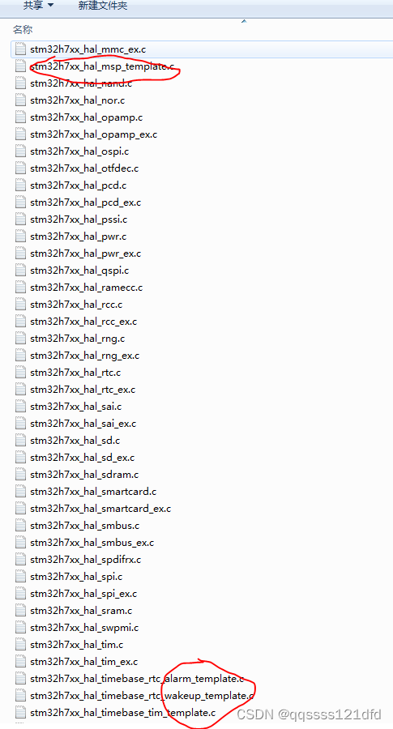The height and width of the screenshot is (729, 393).
Task: Click file icon beside stm32h7xx_hal_timebase_tim_template.c
Action: (x=20, y=713)
